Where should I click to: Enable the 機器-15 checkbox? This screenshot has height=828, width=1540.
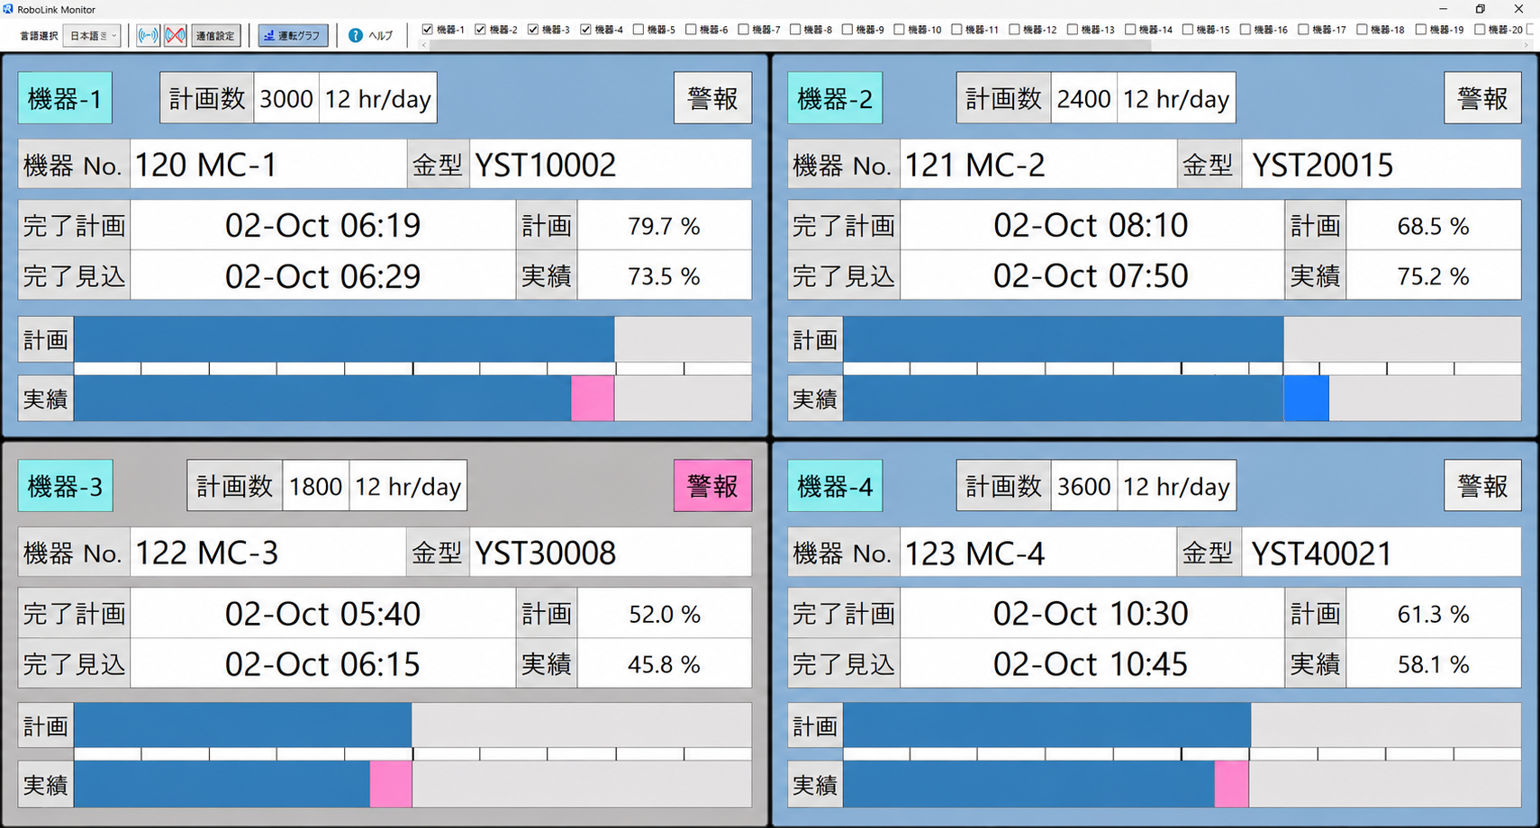[1188, 30]
